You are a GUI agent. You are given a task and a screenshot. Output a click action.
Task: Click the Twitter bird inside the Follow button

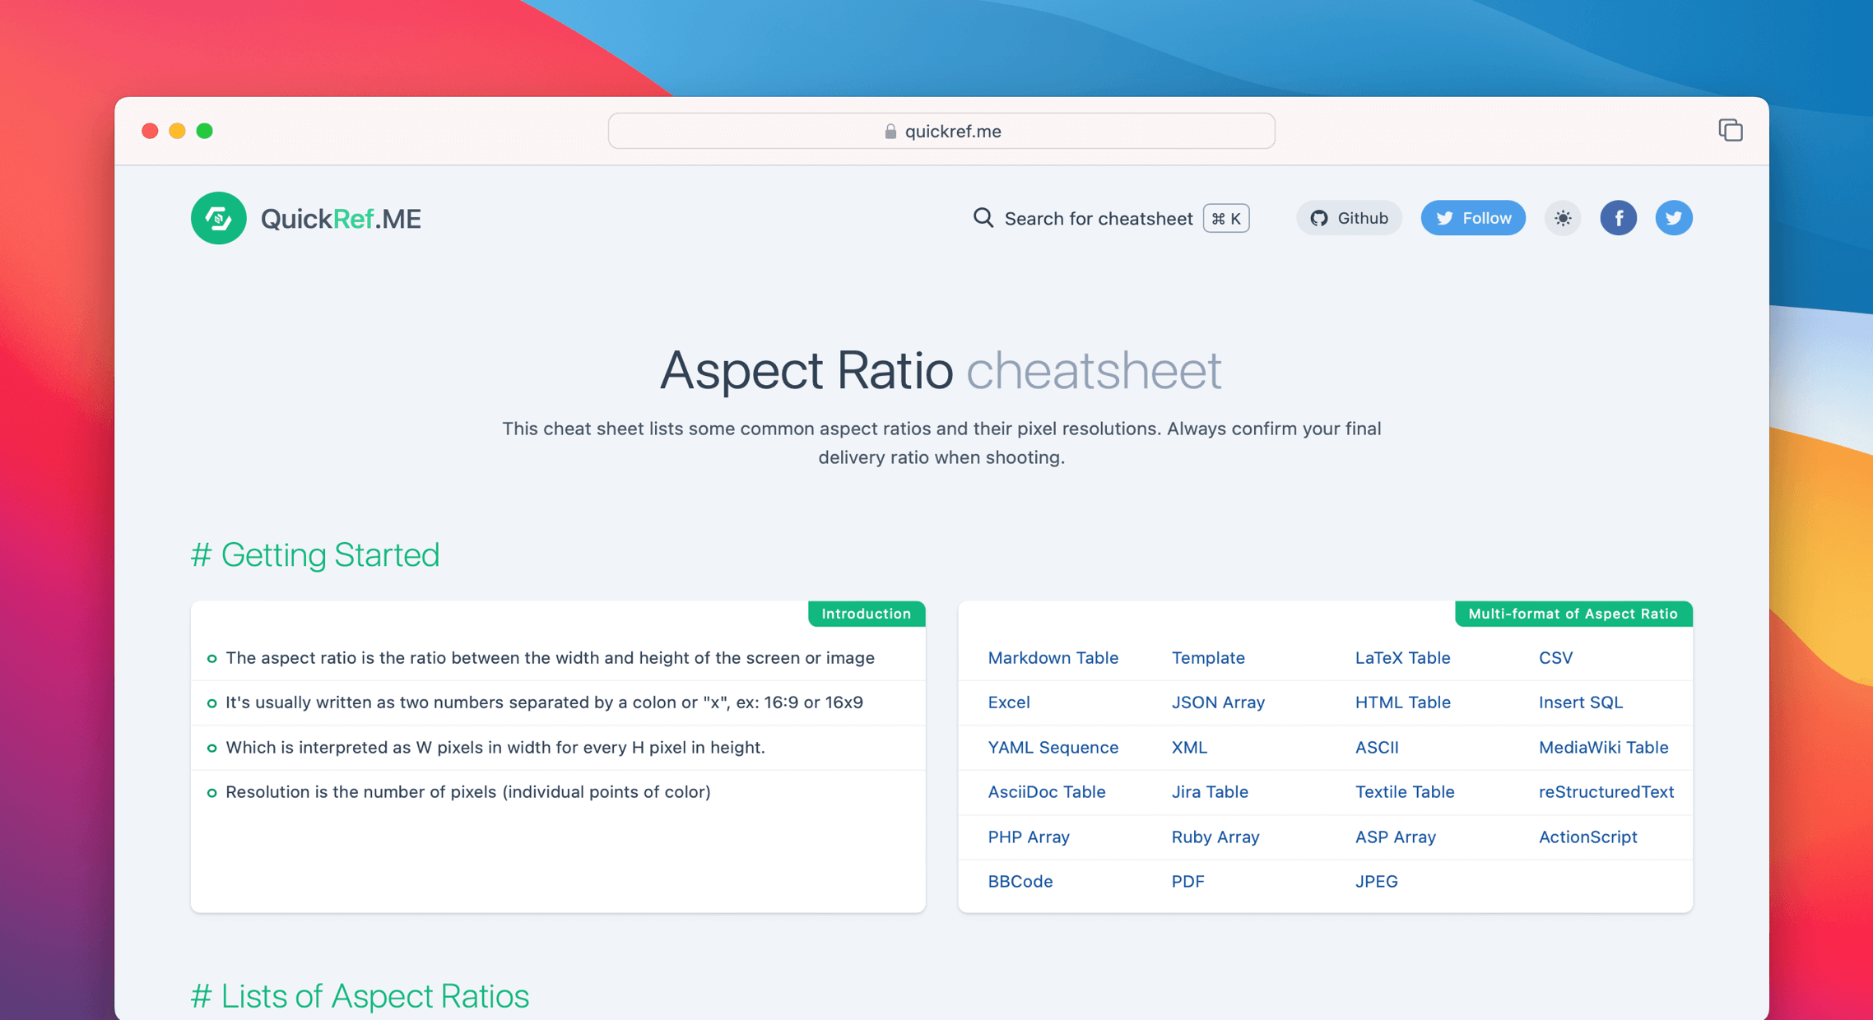pyautogui.click(x=1445, y=217)
